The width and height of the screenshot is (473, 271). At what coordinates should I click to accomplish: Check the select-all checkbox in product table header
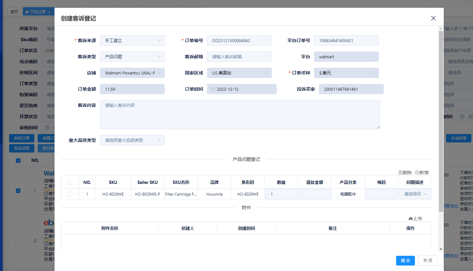[70, 182]
